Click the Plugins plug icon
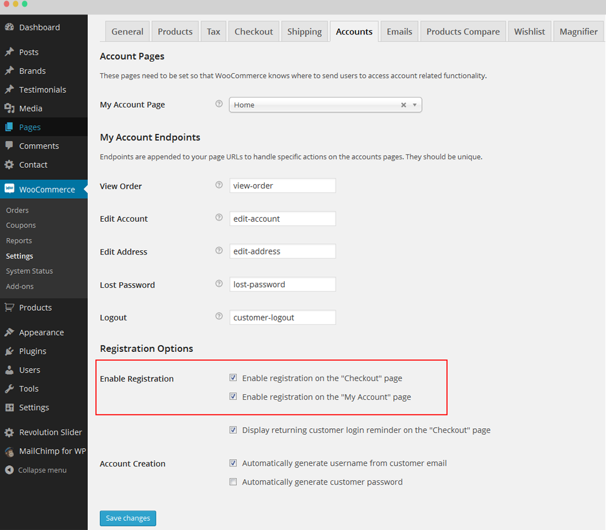The image size is (606, 530). (x=9, y=351)
